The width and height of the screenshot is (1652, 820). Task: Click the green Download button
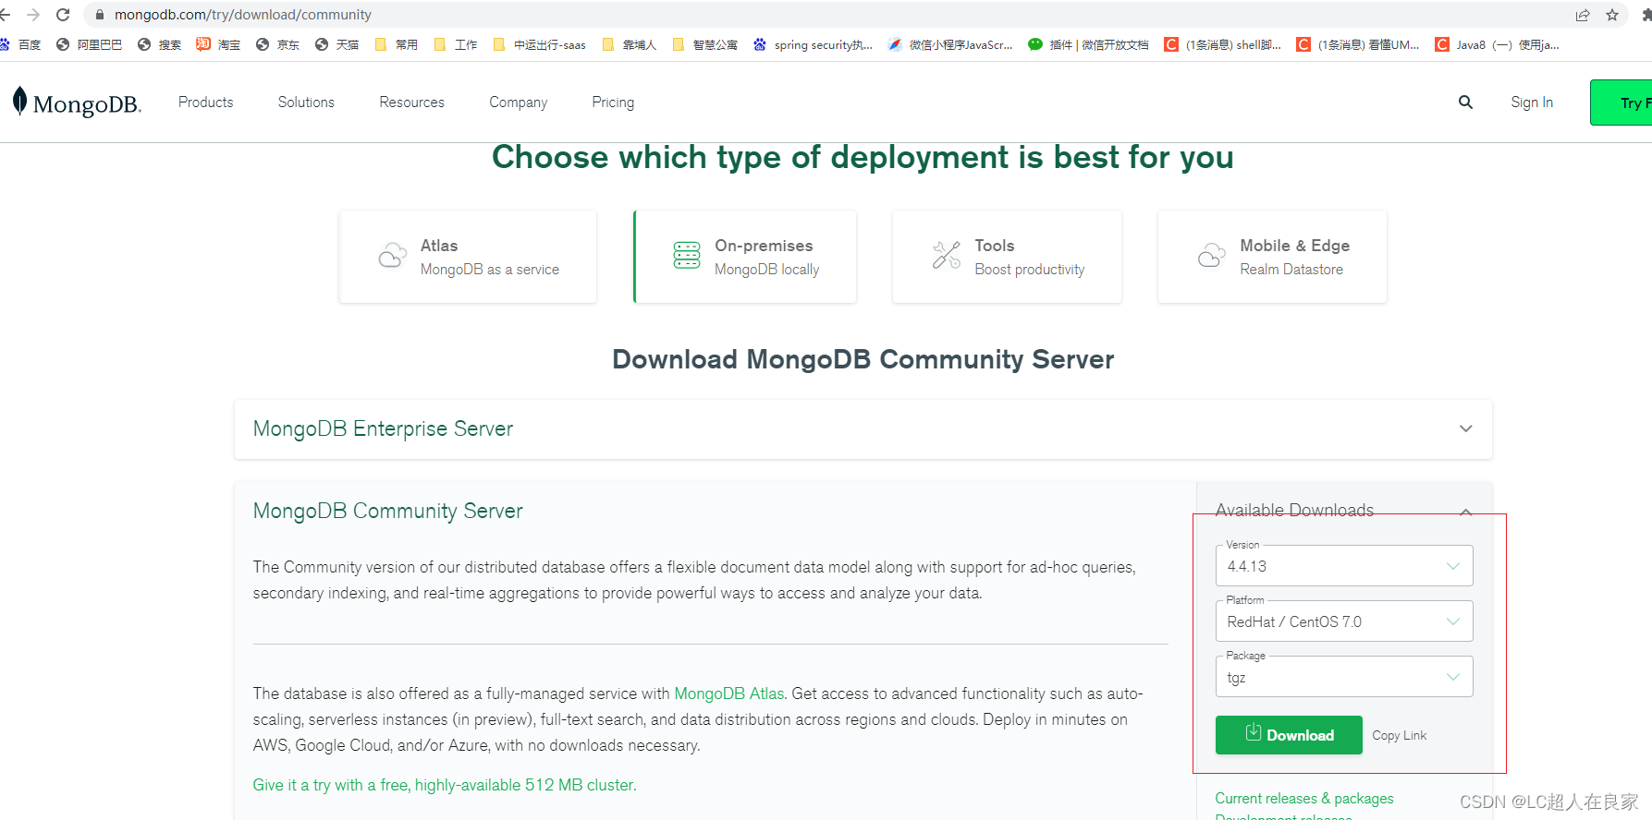point(1289,735)
